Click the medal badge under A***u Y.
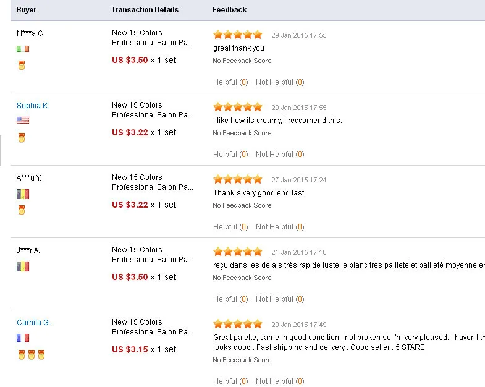This screenshot has height=387, width=485. [22, 210]
